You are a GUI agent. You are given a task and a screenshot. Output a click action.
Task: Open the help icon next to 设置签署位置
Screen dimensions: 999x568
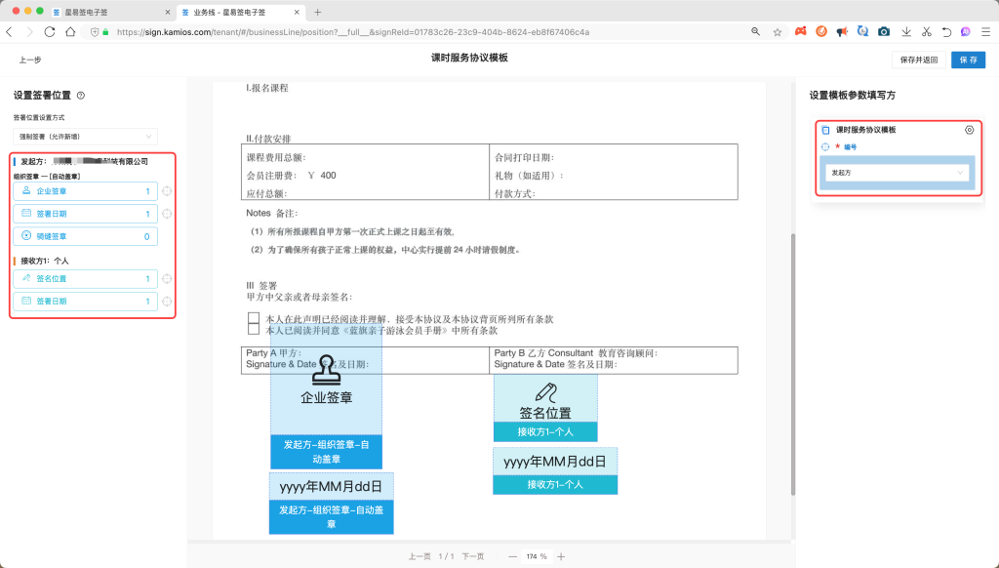81,96
